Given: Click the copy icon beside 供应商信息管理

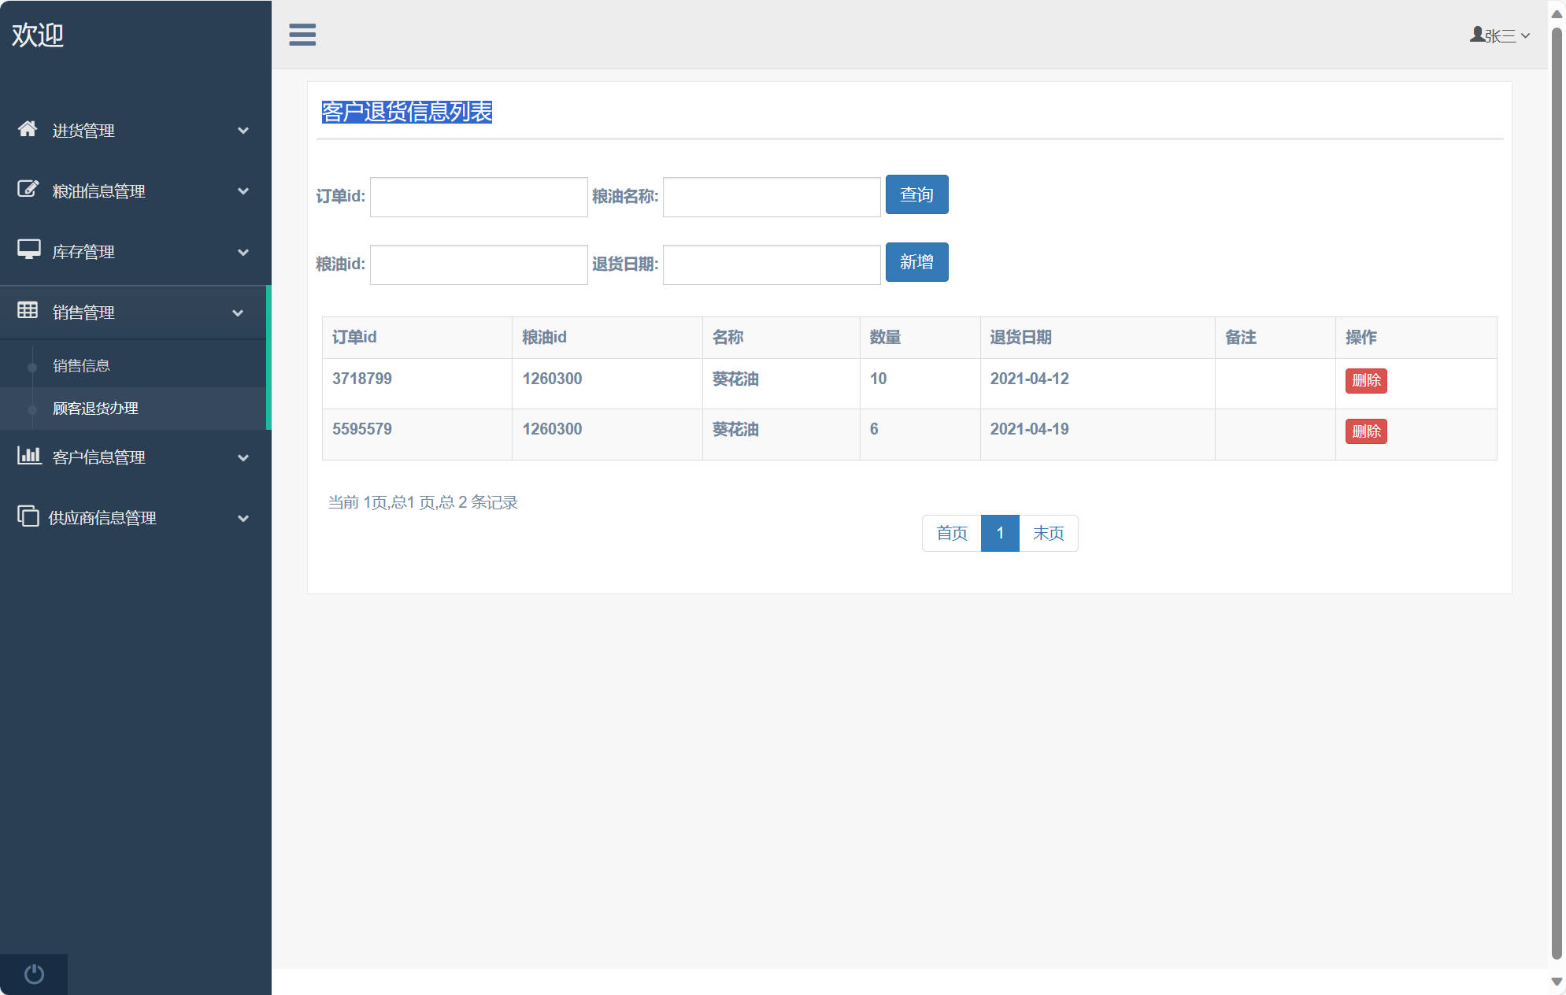Looking at the screenshot, I should [x=28, y=516].
